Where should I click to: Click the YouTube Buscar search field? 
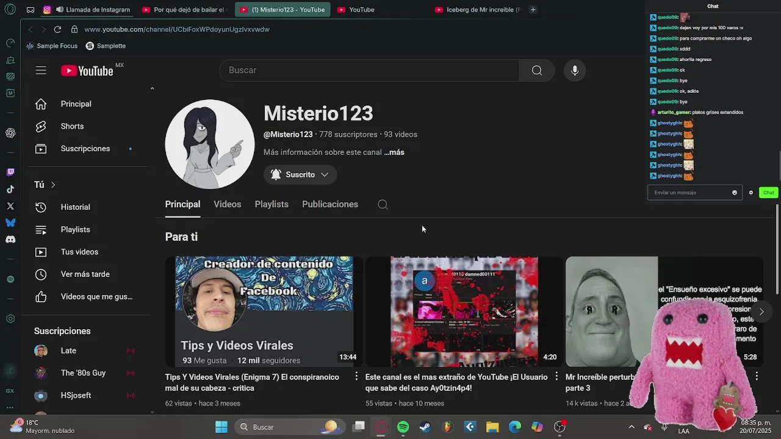[x=369, y=70]
